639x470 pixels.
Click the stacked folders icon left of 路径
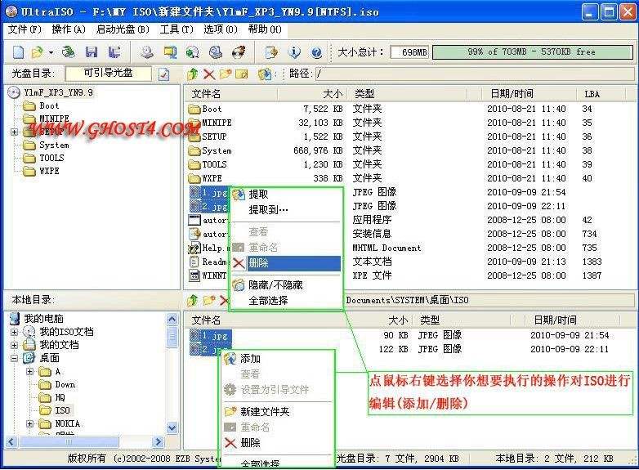tap(265, 74)
